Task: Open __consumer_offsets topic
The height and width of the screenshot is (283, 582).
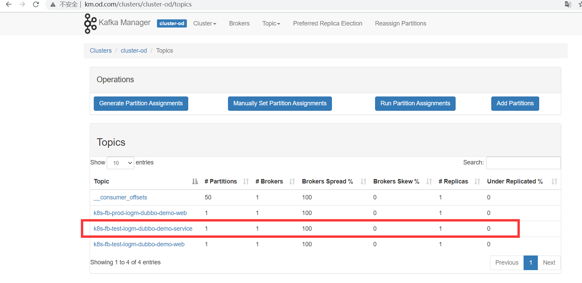Action: (120, 197)
